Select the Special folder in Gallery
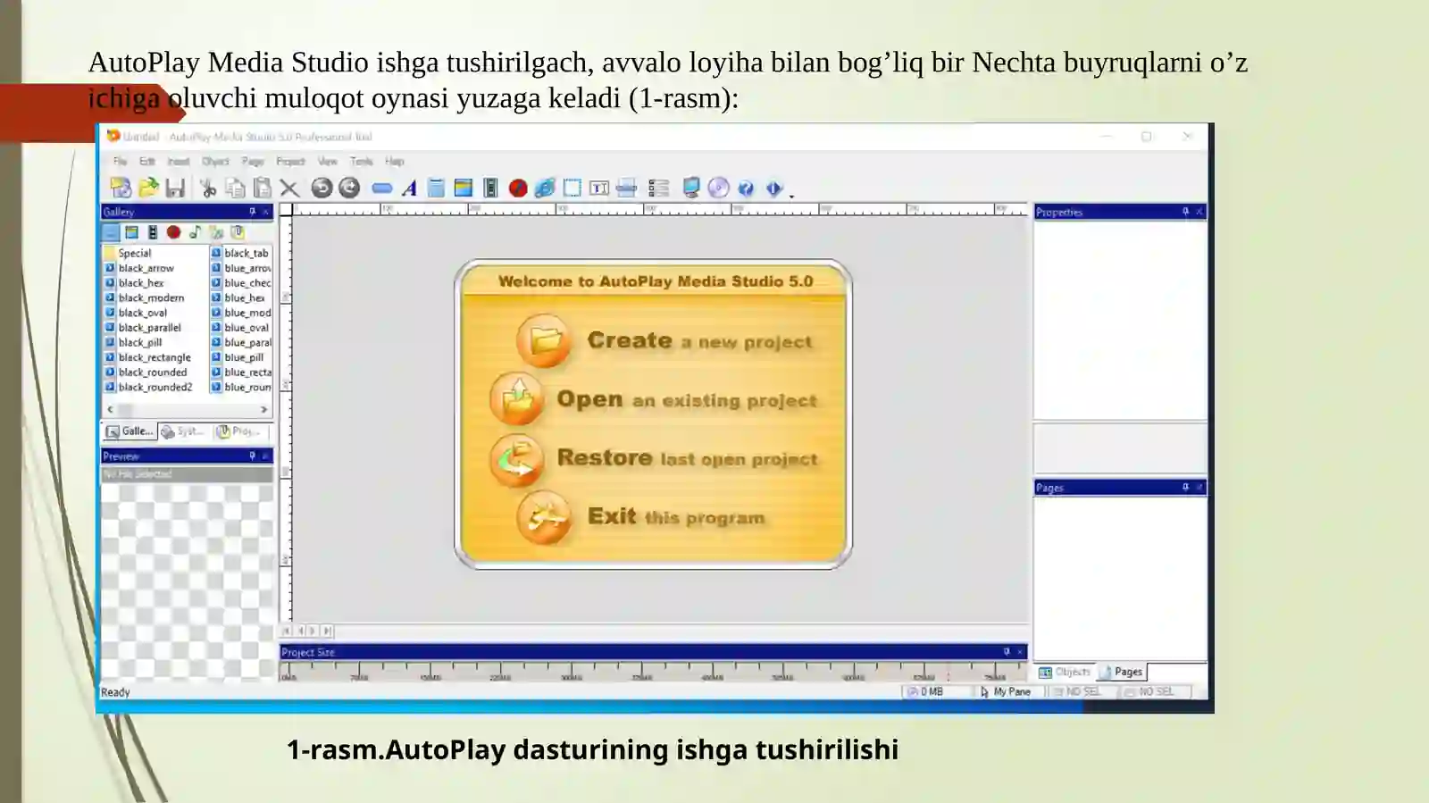Image resolution: width=1429 pixels, height=803 pixels. 128,254
